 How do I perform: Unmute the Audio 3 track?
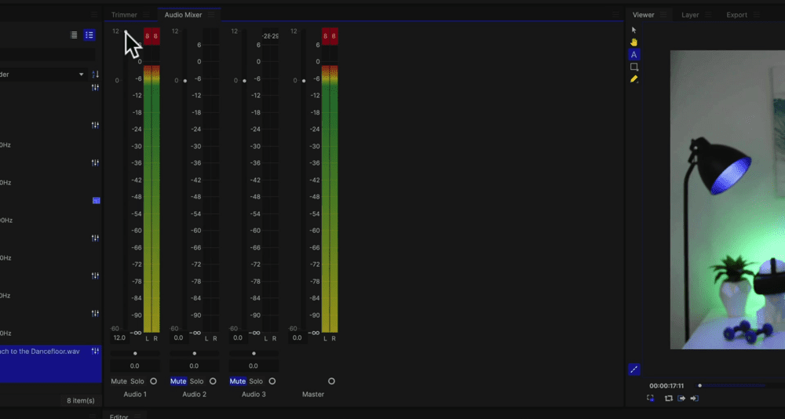(x=237, y=381)
